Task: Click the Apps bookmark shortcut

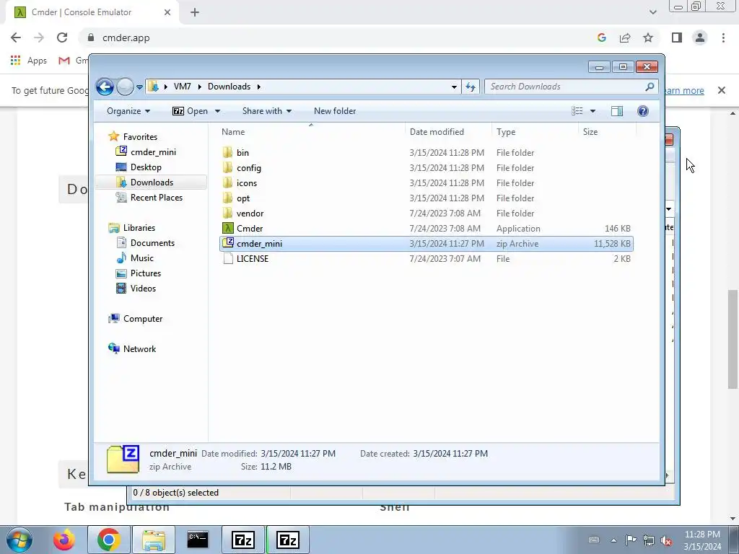Action: point(29,61)
